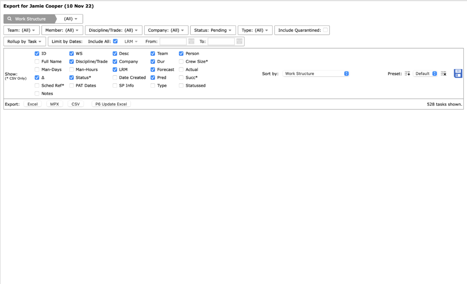Toggle the Include Quarantined checkbox
467x284 pixels.
point(325,30)
